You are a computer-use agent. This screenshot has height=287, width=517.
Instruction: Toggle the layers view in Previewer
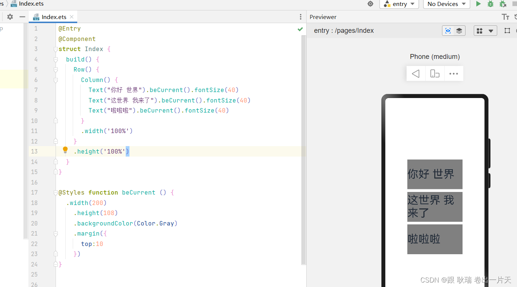(x=459, y=31)
